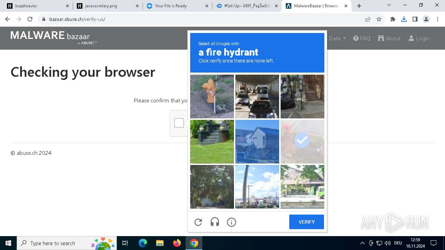Tick the reCAPTCHA confirmation checkbox
Screen dimensions: 445x250
coord(179,123)
